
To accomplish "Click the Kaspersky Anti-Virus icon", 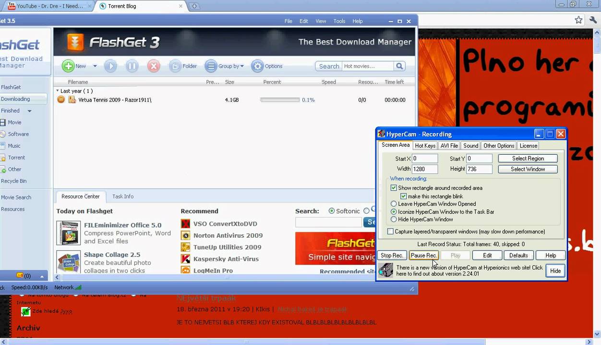I will coord(185,259).
